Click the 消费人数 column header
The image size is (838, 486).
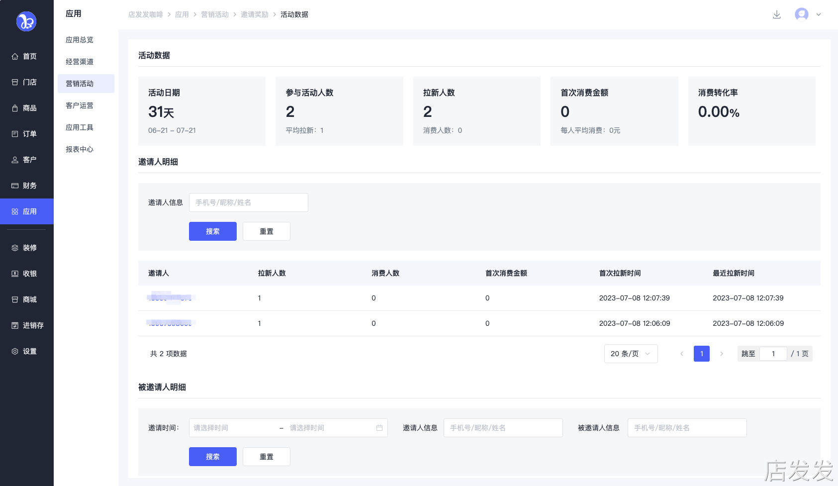click(x=385, y=273)
